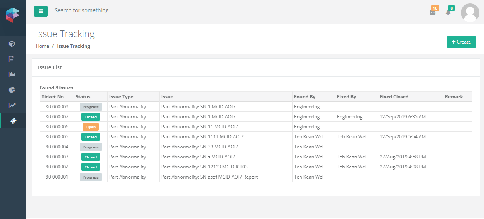Image resolution: width=484 pixels, height=219 pixels.
Task: Click the Closed badge for ticket 80-000007
Action: coord(91,117)
